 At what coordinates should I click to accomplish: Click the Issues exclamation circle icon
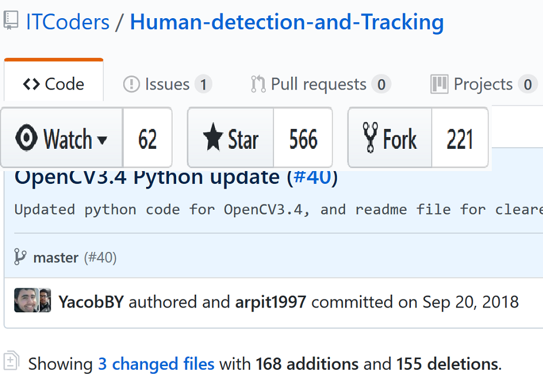tap(131, 84)
